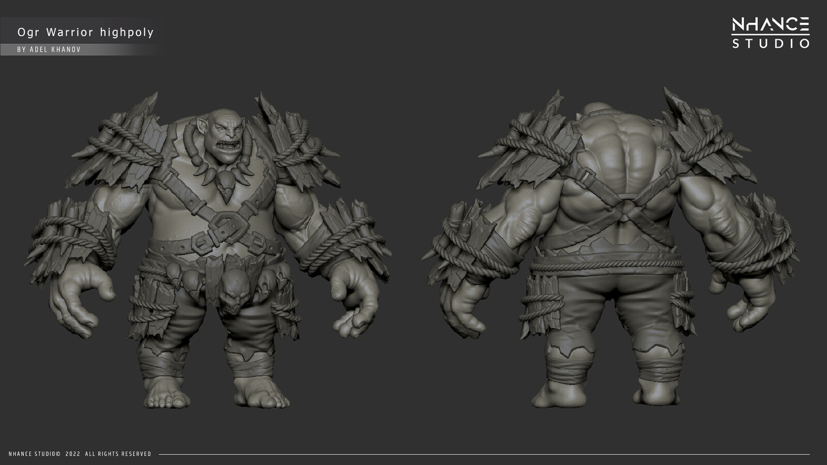827x465 pixels.
Task: Click the 'NHANCE STUDIO© 2022 ALL RIGHTS RESERVED' footer text
Action: click(x=80, y=454)
